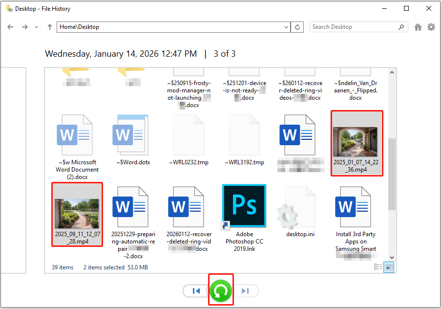This screenshot has height=309, width=442.
Task: Navigate back to the previous folder
Action: coord(10,27)
